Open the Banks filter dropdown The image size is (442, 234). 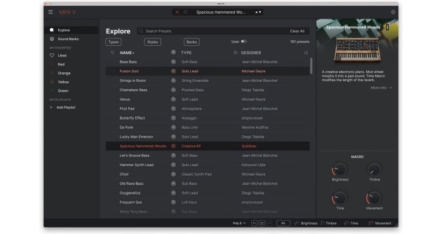(192, 42)
